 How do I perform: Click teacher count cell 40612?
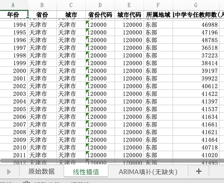(196, 86)
